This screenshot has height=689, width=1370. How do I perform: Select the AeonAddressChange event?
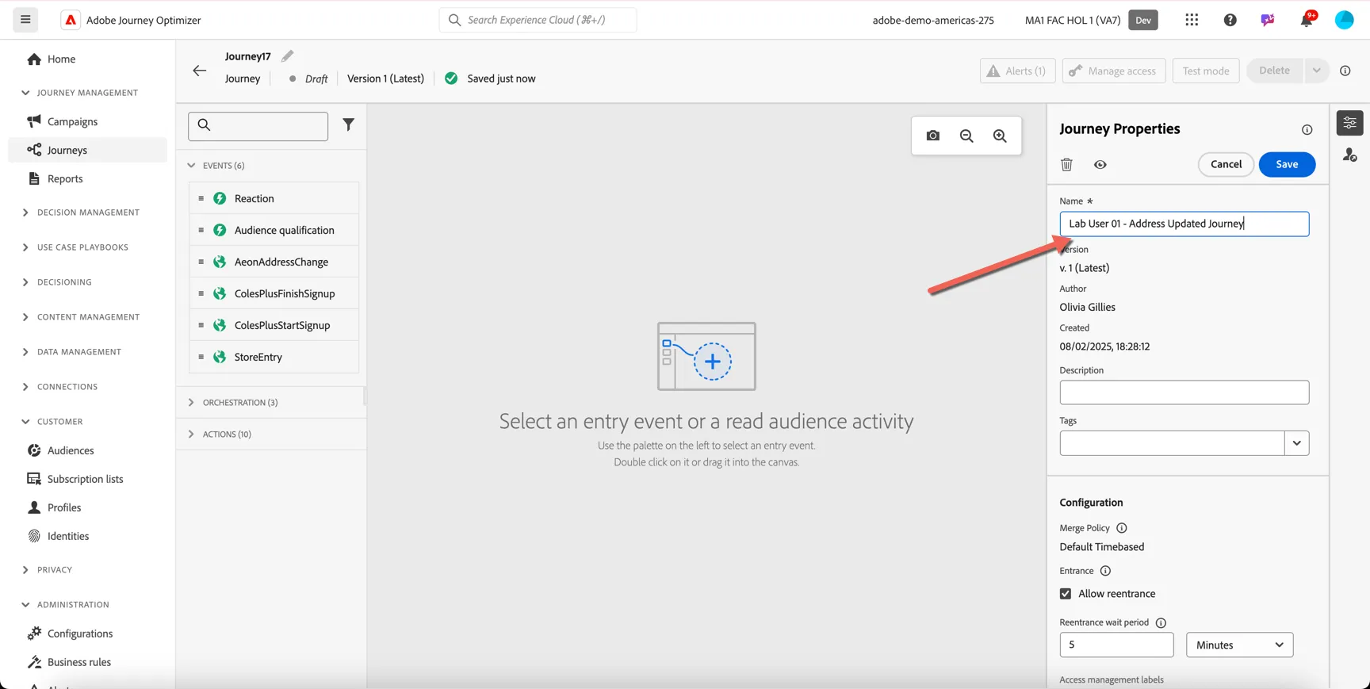coord(274,262)
